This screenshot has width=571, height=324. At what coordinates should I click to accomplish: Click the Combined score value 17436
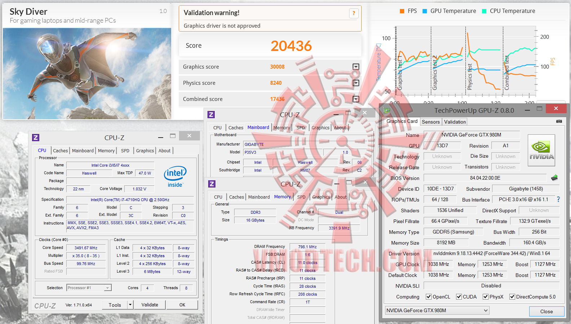pyautogui.click(x=277, y=99)
